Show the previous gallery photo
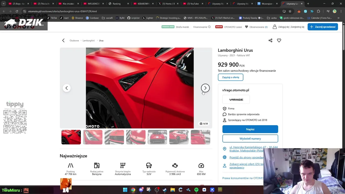345x194 pixels. (x=67, y=88)
